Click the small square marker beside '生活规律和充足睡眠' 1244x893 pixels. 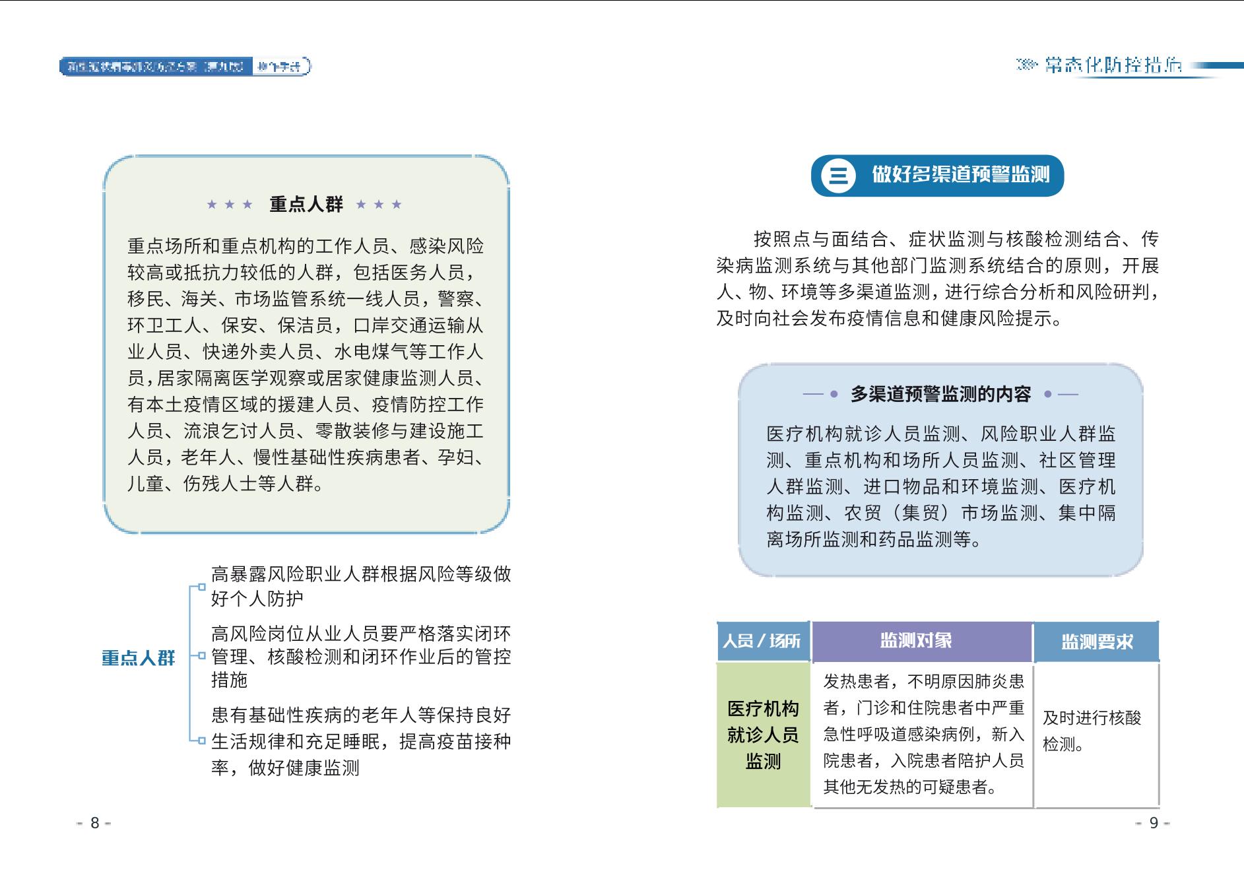click(202, 741)
